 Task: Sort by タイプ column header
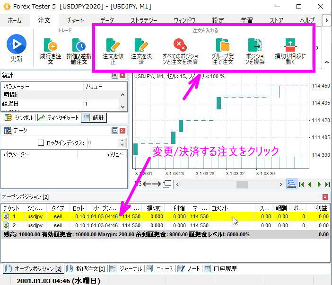coord(58,208)
